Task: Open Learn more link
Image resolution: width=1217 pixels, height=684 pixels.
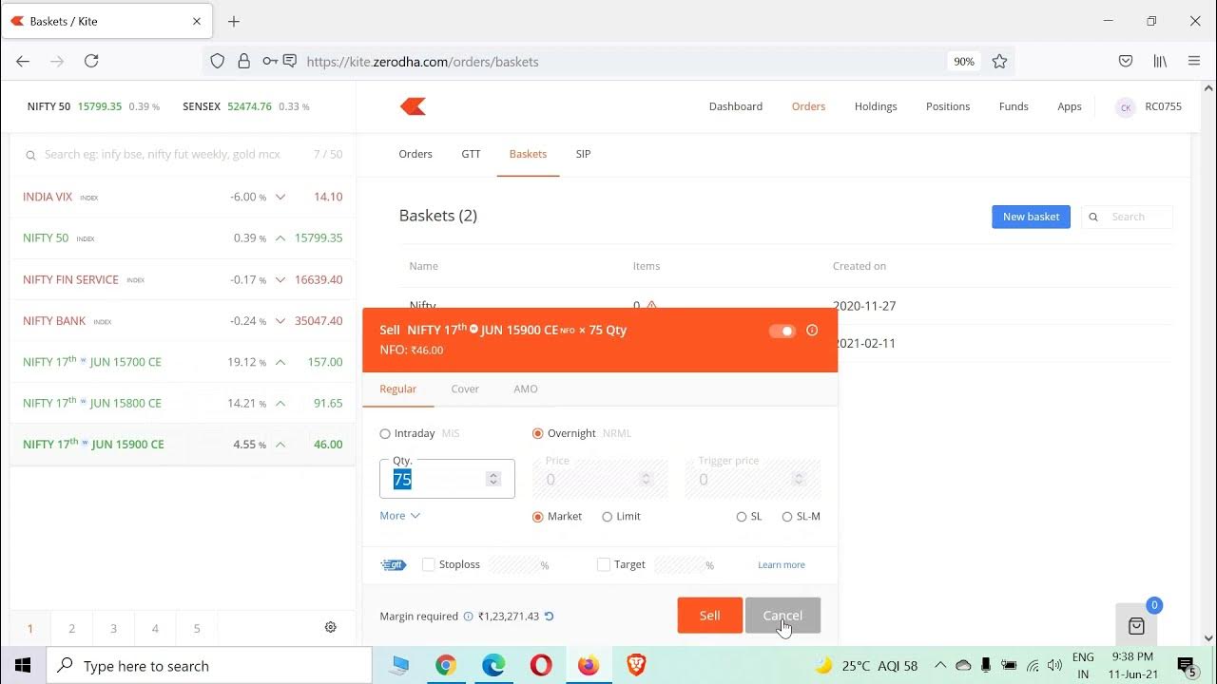Action: [782, 565]
